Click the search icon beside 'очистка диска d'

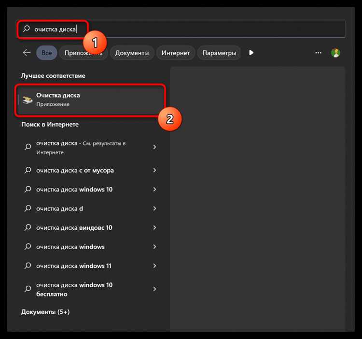pyautogui.click(x=28, y=208)
